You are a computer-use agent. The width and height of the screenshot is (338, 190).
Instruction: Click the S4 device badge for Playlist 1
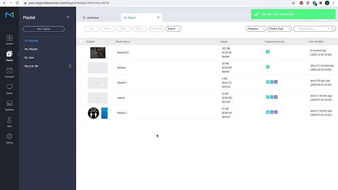point(272,112)
